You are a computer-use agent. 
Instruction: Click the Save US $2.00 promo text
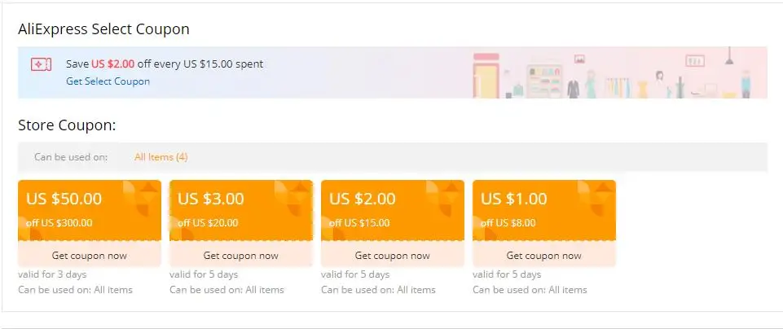pos(165,64)
